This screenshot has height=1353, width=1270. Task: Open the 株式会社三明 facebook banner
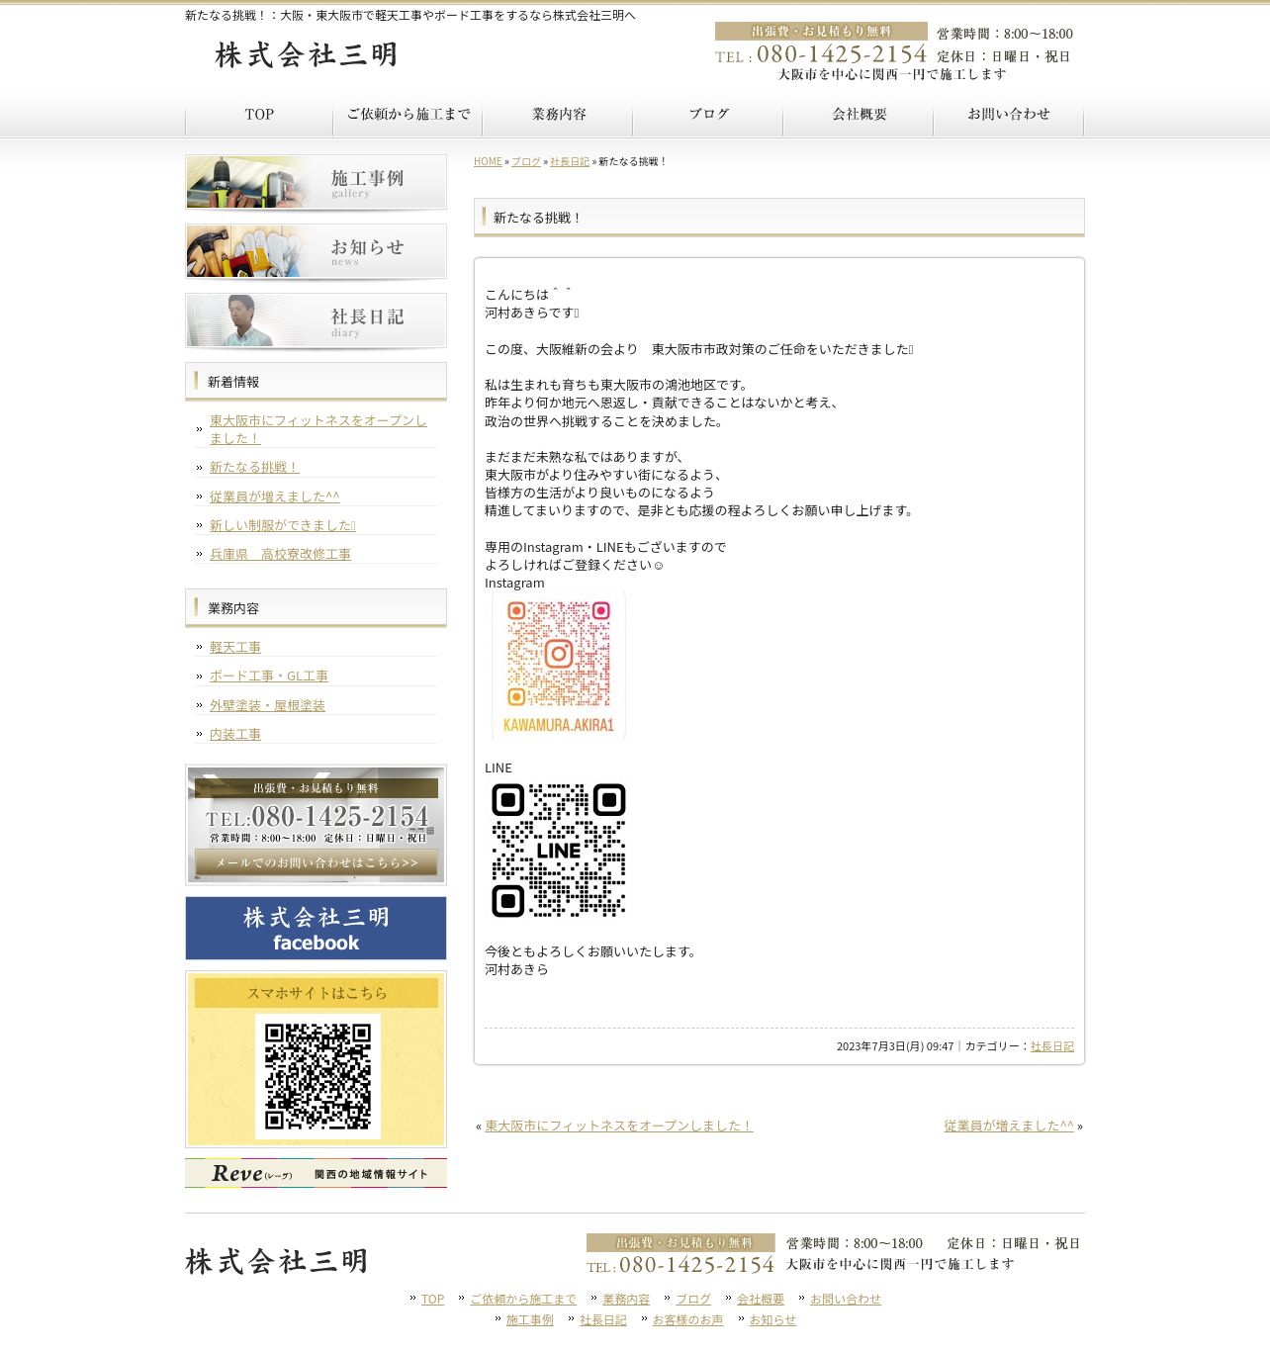tap(316, 929)
